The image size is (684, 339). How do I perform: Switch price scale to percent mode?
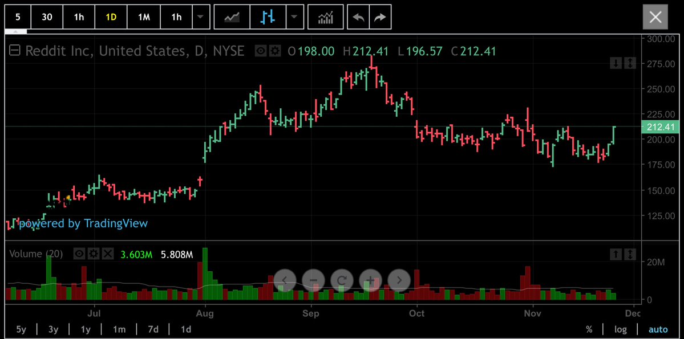[589, 329]
